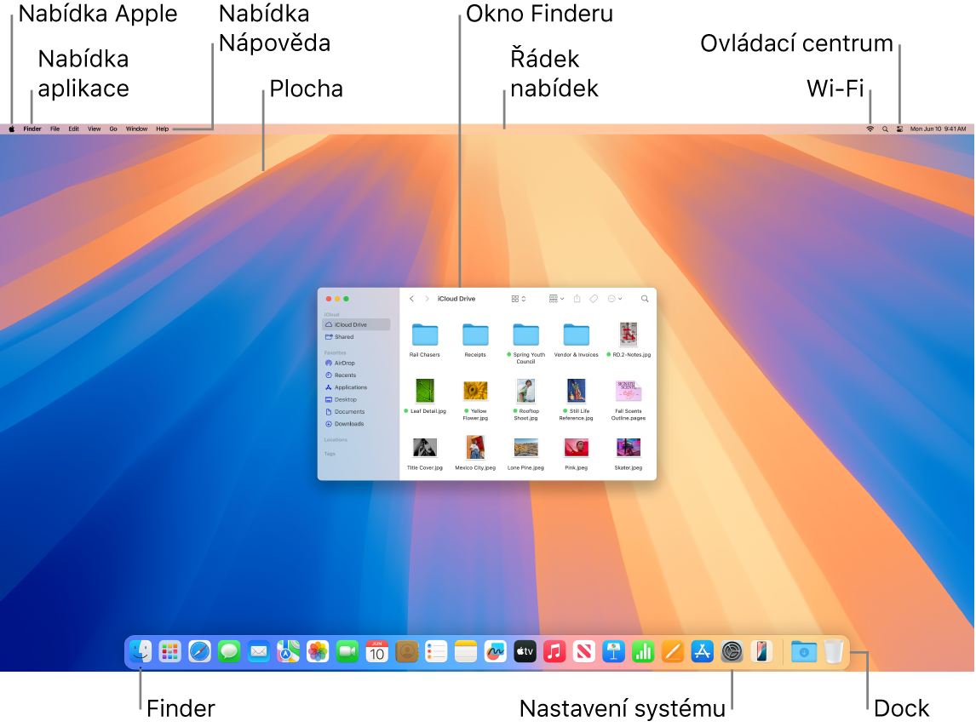Open Mail from the Dock
The width and height of the screenshot is (976, 727).
point(258,652)
